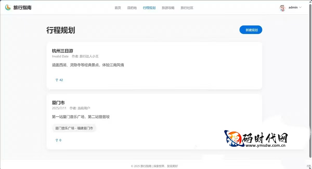Image resolution: width=312 pixels, height=169 pixels.
Task: Click the like count showing 0
Action: [60, 140]
